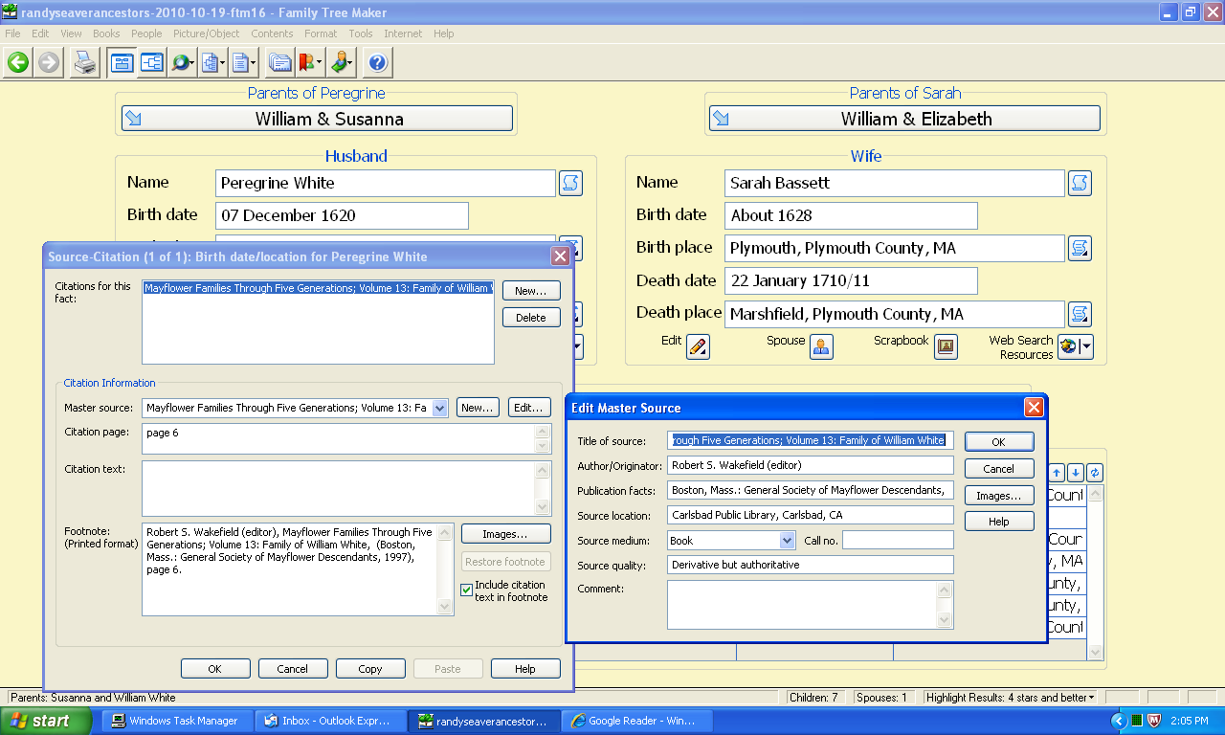Screen dimensions: 1225x735
Task: Open the red shield tray icon
Action: 1153,721
